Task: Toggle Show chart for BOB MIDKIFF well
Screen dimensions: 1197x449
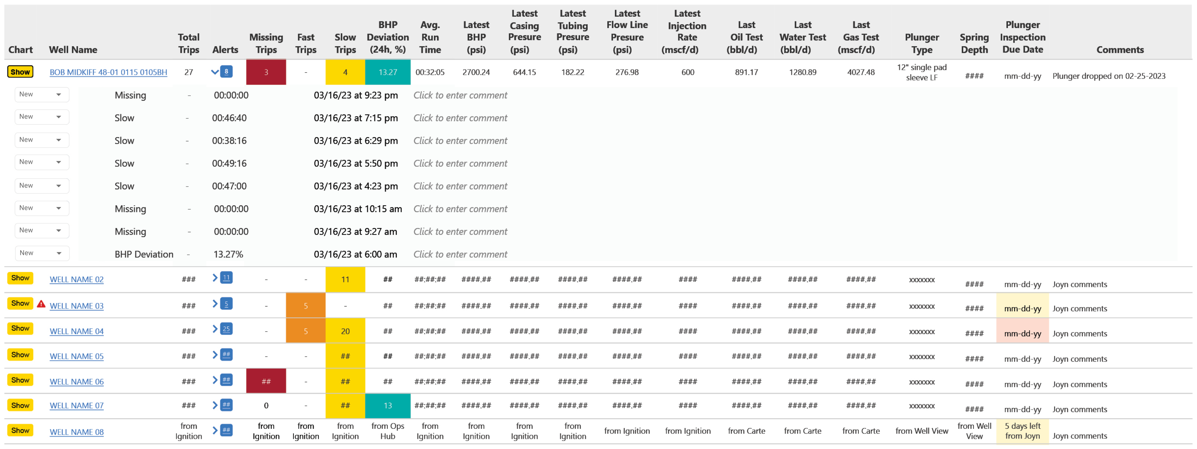Action: coord(20,72)
